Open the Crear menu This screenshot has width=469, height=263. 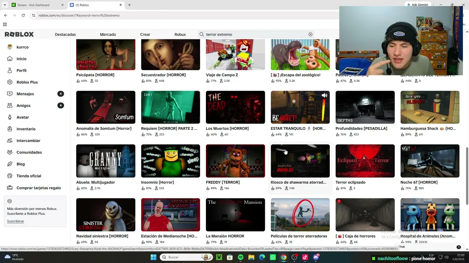[x=145, y=34]
